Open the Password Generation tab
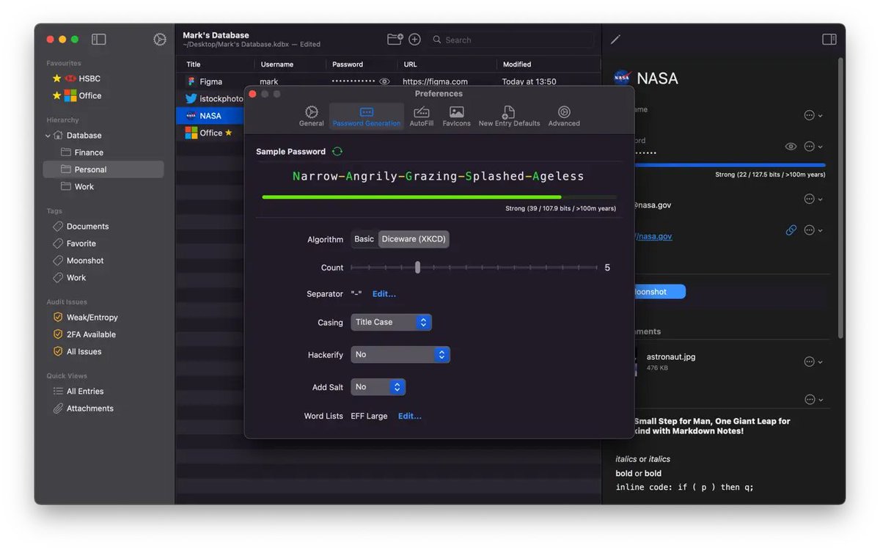This screenshot has height=550, width=880. click(x=367, y=116)
